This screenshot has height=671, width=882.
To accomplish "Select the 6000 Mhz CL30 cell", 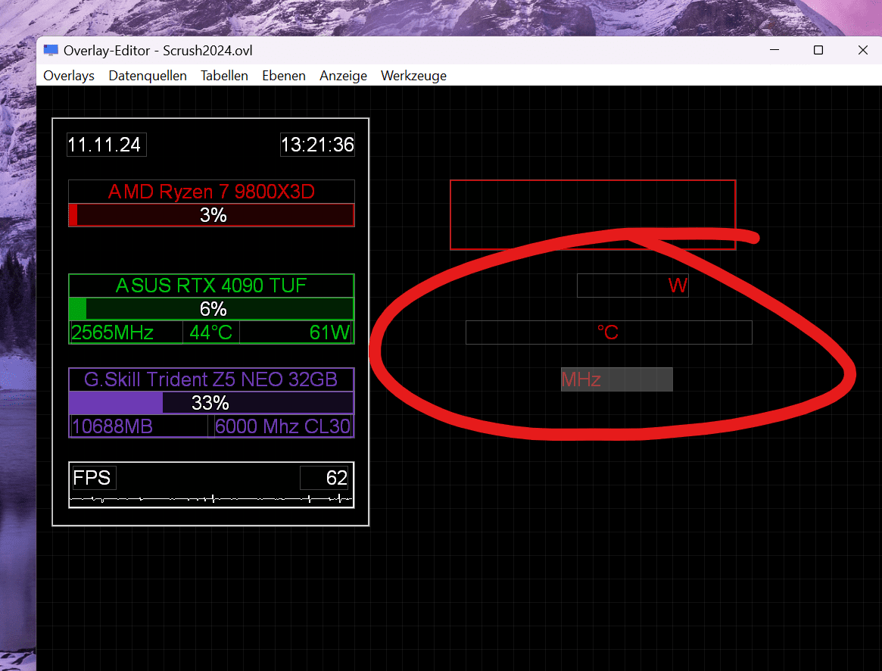I will (x=283, y=426).
